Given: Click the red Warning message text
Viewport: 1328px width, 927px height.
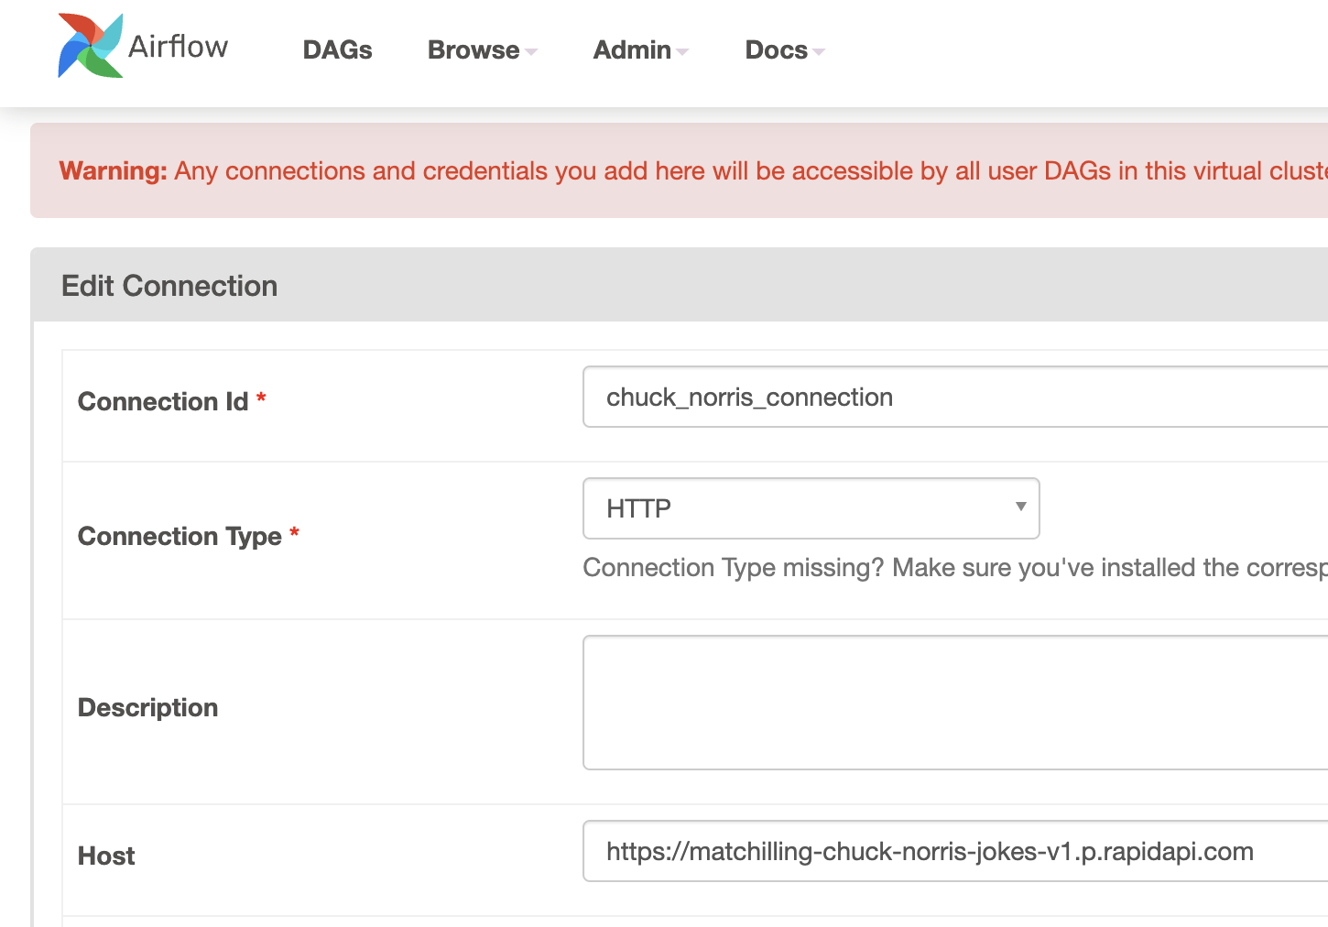Looking at the screenshot, I should pyautogui.click(x=693, y=171).
